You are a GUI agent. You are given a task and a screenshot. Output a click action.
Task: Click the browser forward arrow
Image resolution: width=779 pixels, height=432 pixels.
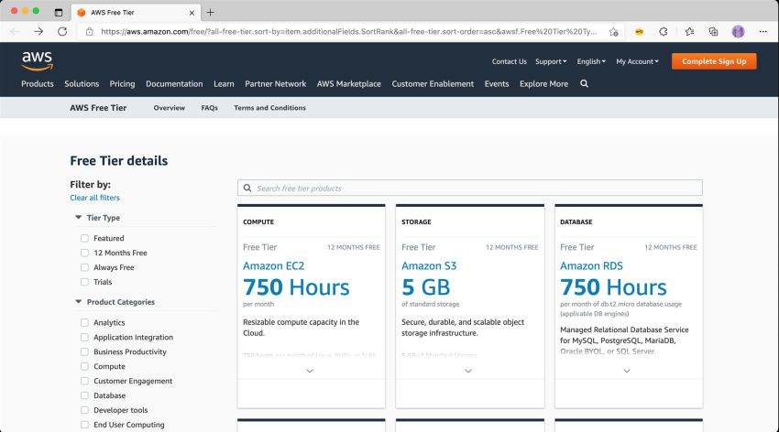(x=38, y=31)
